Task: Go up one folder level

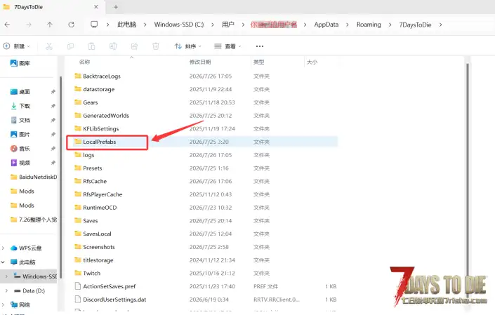Action: (x=50, y=25)
